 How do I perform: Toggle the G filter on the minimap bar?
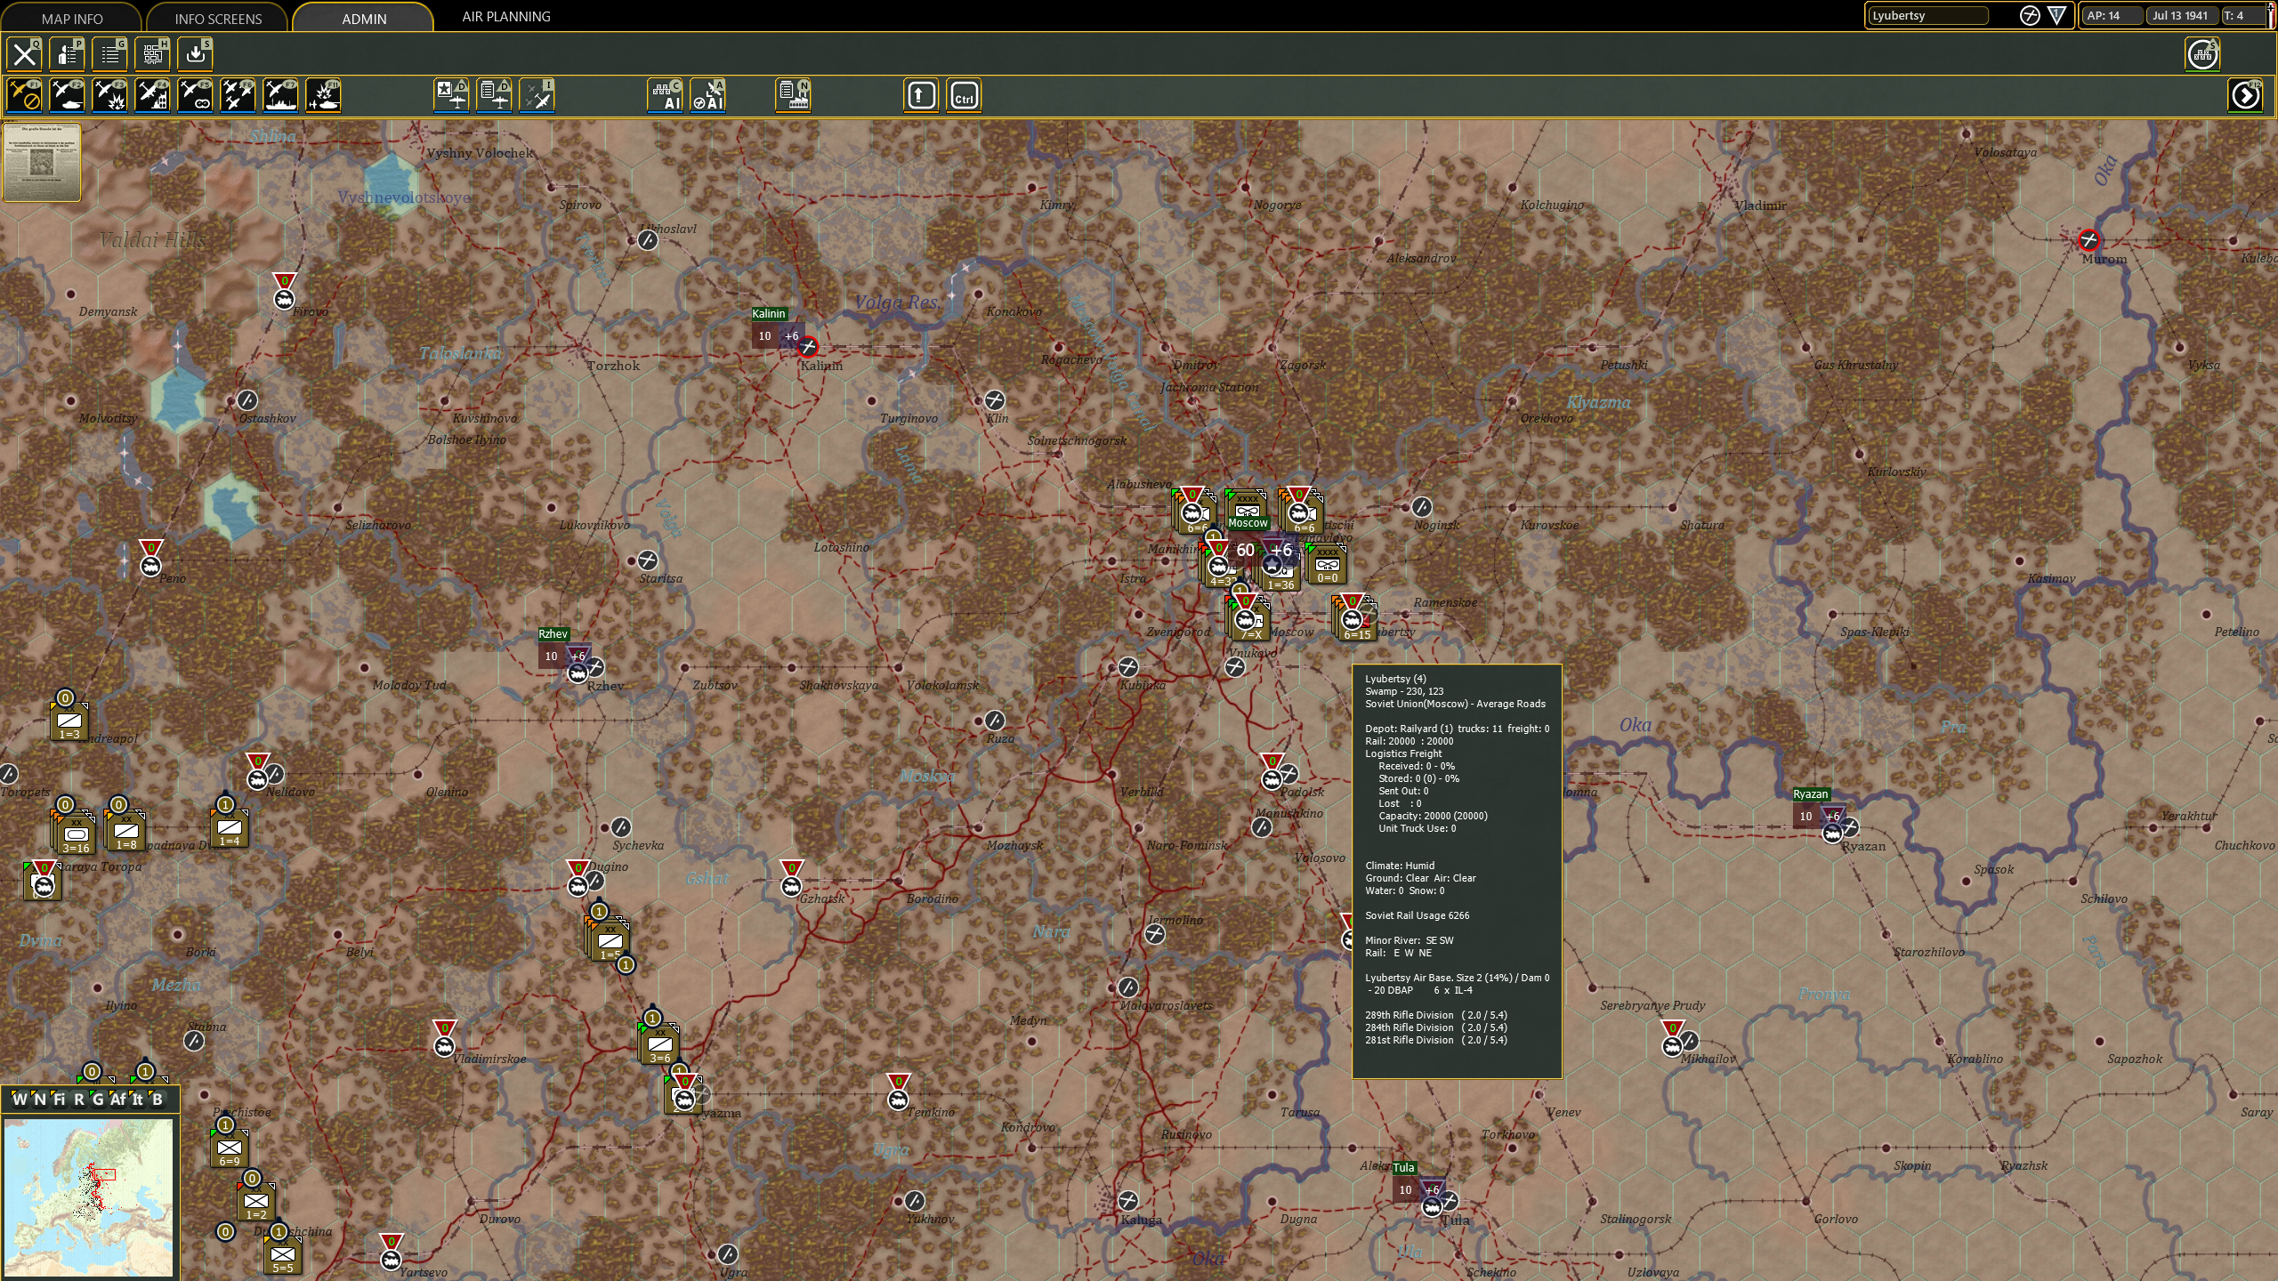(98, 1100)
